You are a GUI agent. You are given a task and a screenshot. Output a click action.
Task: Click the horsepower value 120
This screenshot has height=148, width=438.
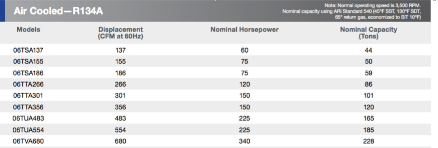tap(244, 84)
